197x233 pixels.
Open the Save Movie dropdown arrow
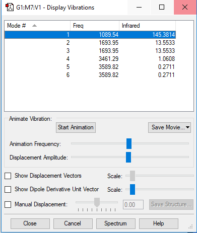[x=188, y=127]
